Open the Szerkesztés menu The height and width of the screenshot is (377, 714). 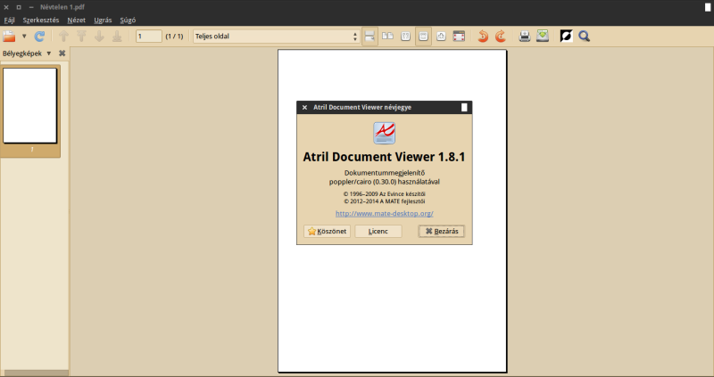coord(41,20)
